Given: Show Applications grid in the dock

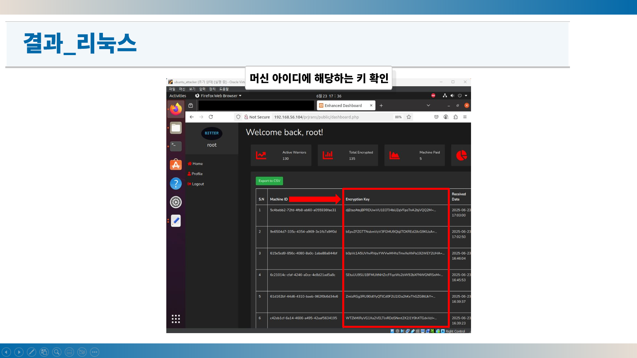Looking at the screenshot, I should pyautogui.click(x=176, y=319).
